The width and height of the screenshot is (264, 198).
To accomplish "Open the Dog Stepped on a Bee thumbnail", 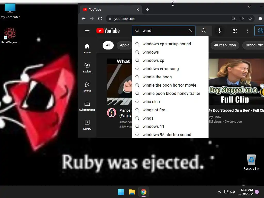I will tap(236, 82).
